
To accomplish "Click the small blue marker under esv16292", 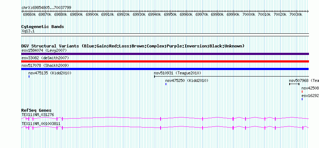I will click(302, 99).
